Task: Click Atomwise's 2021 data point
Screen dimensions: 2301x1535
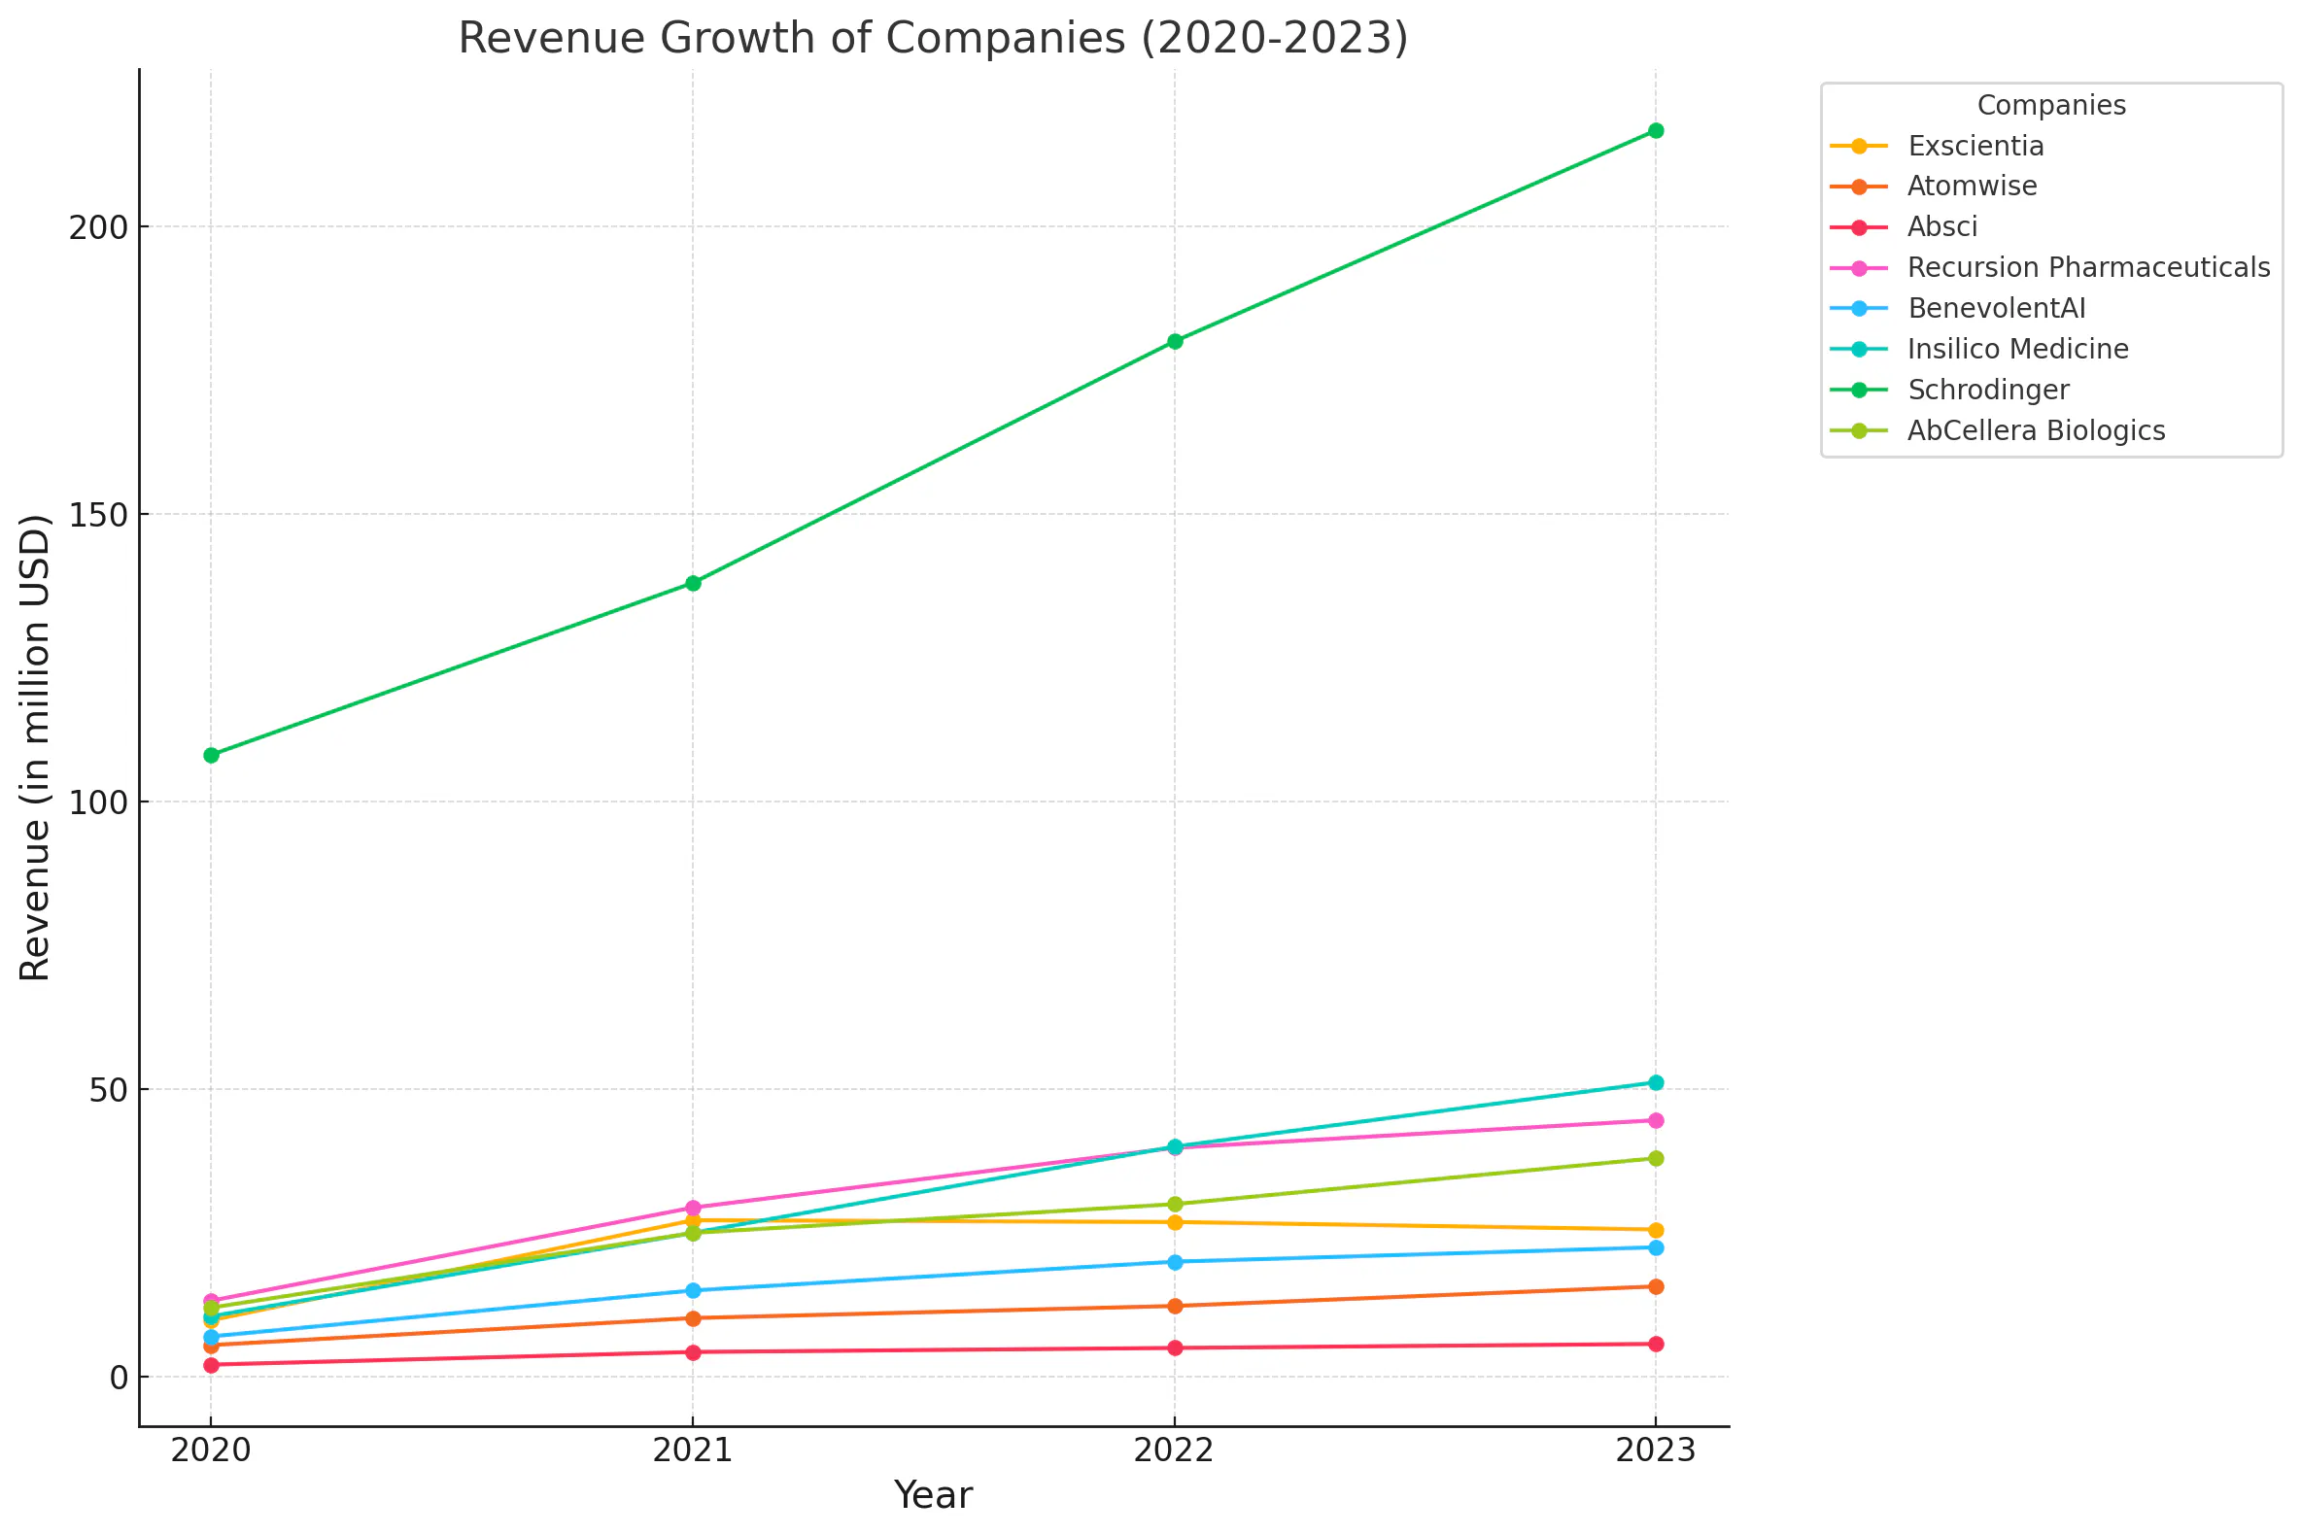Action: coord(692,1317)
